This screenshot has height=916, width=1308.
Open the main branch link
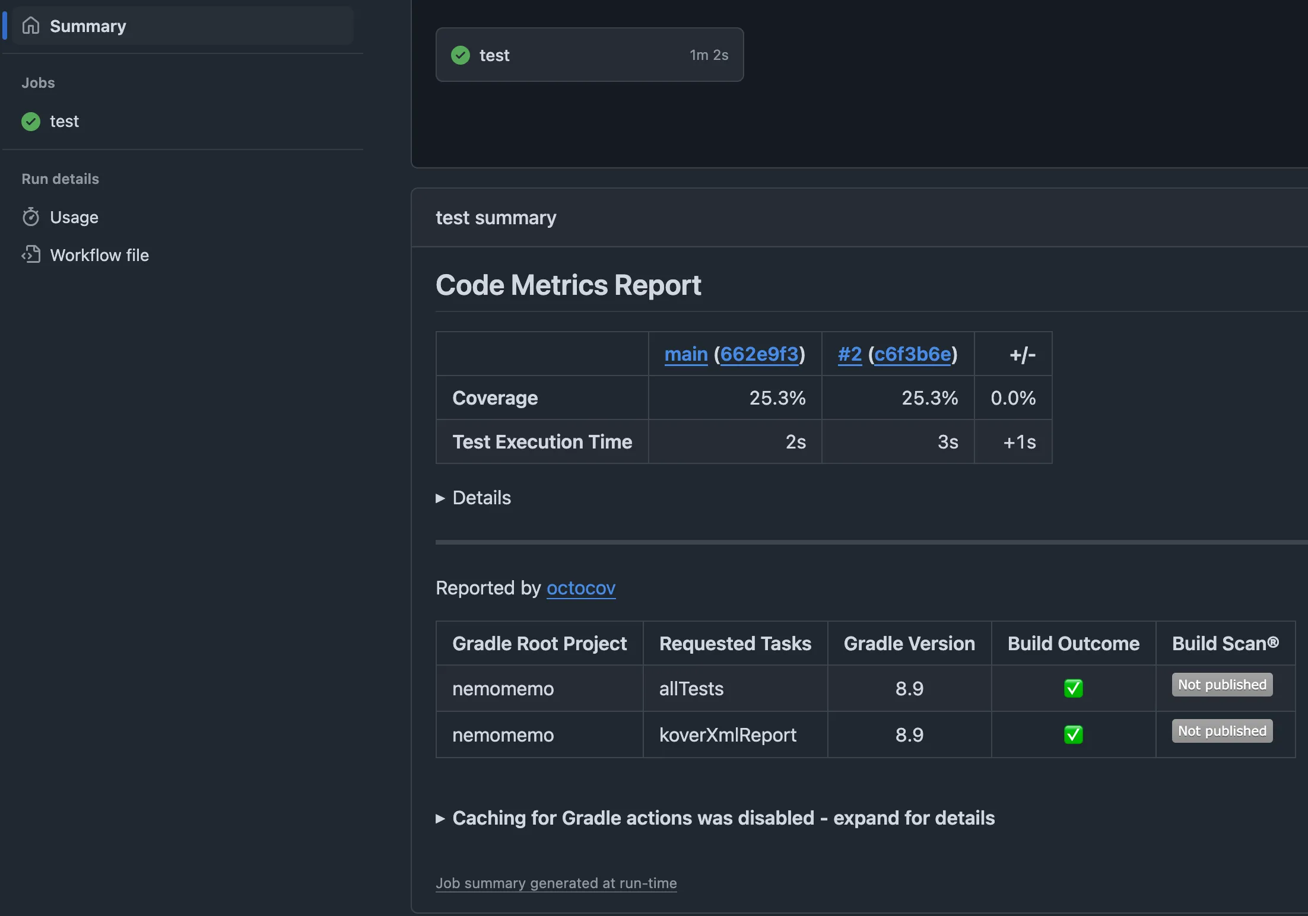[686, 354]
